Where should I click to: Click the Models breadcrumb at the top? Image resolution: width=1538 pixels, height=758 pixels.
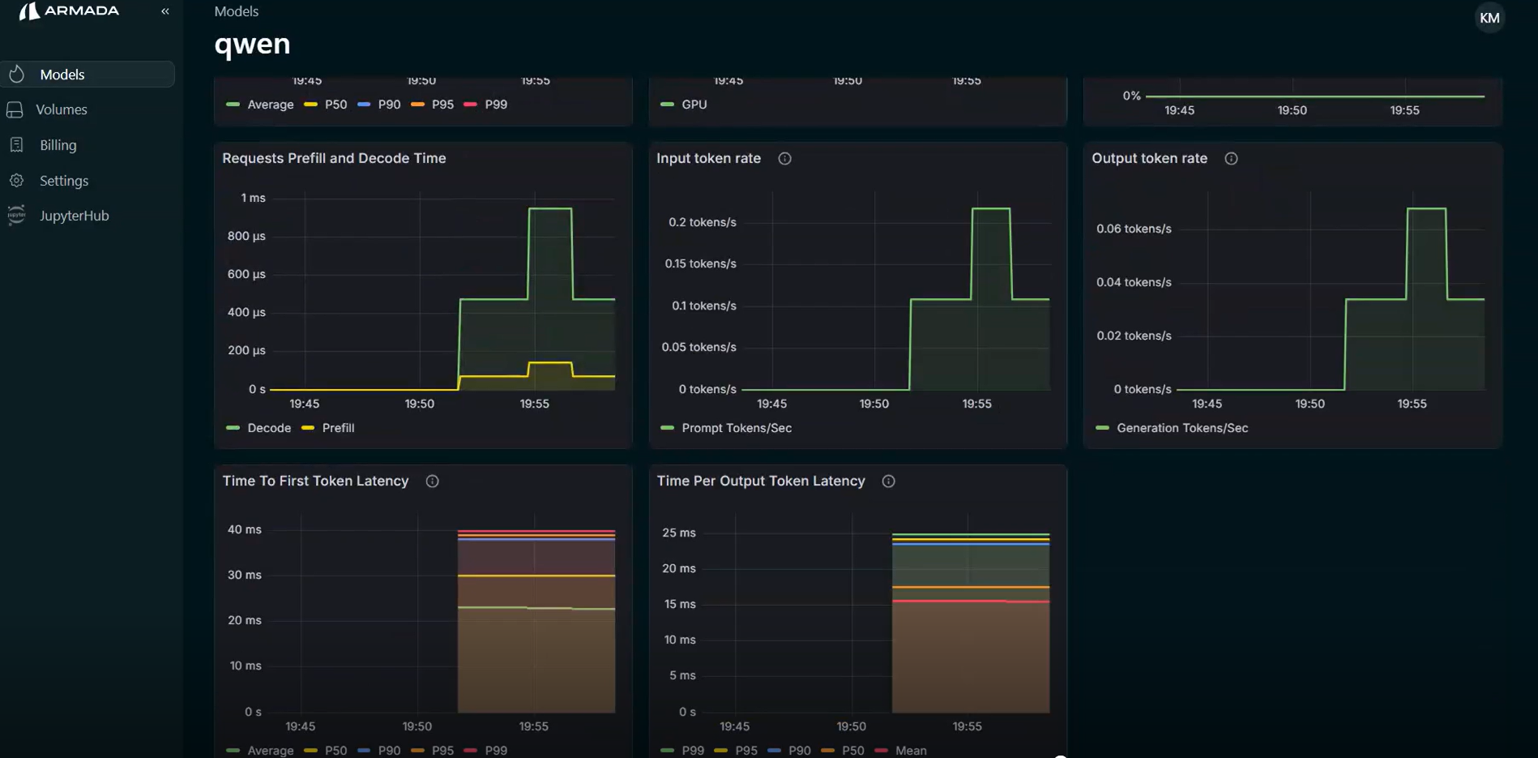tap(236, 11)
